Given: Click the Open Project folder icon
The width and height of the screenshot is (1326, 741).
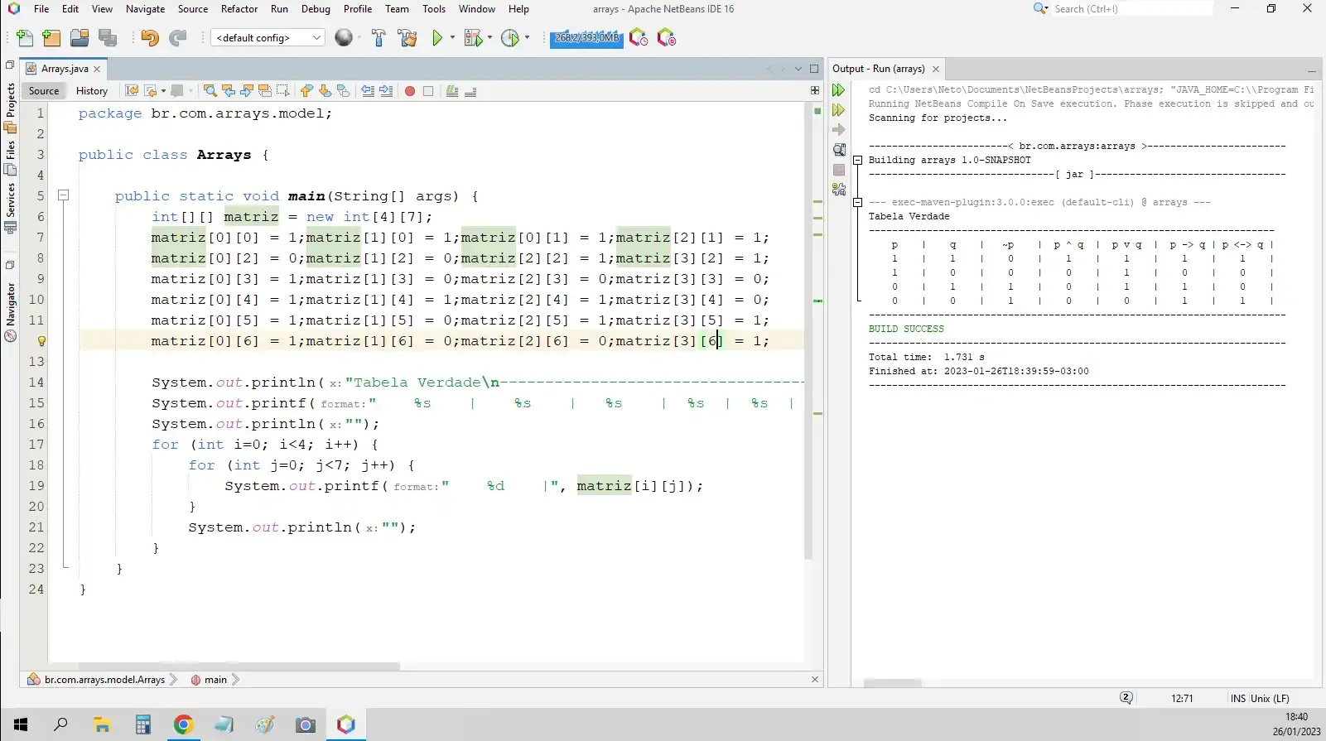Looking at the screenshot, I should (x=80, y=38).
